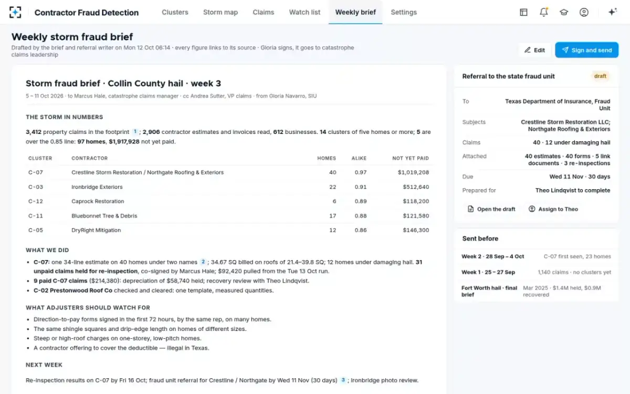Screen dimensions: 630x394
Task: Go to the Watch list tab
Action: pos(304,12)
